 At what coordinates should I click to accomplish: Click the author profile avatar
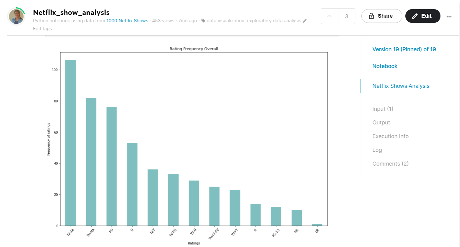pos(16,16)
